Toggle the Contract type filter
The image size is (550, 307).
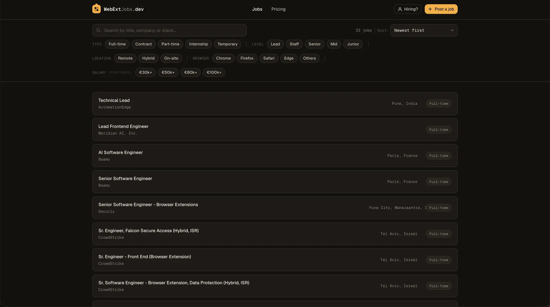click(144, 44)
